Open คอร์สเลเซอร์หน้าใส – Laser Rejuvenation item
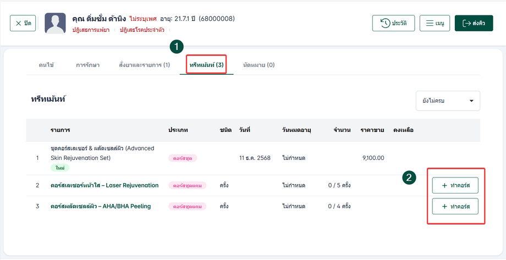The width and height of the screenshot is (506, 260). tap(105, 185)
